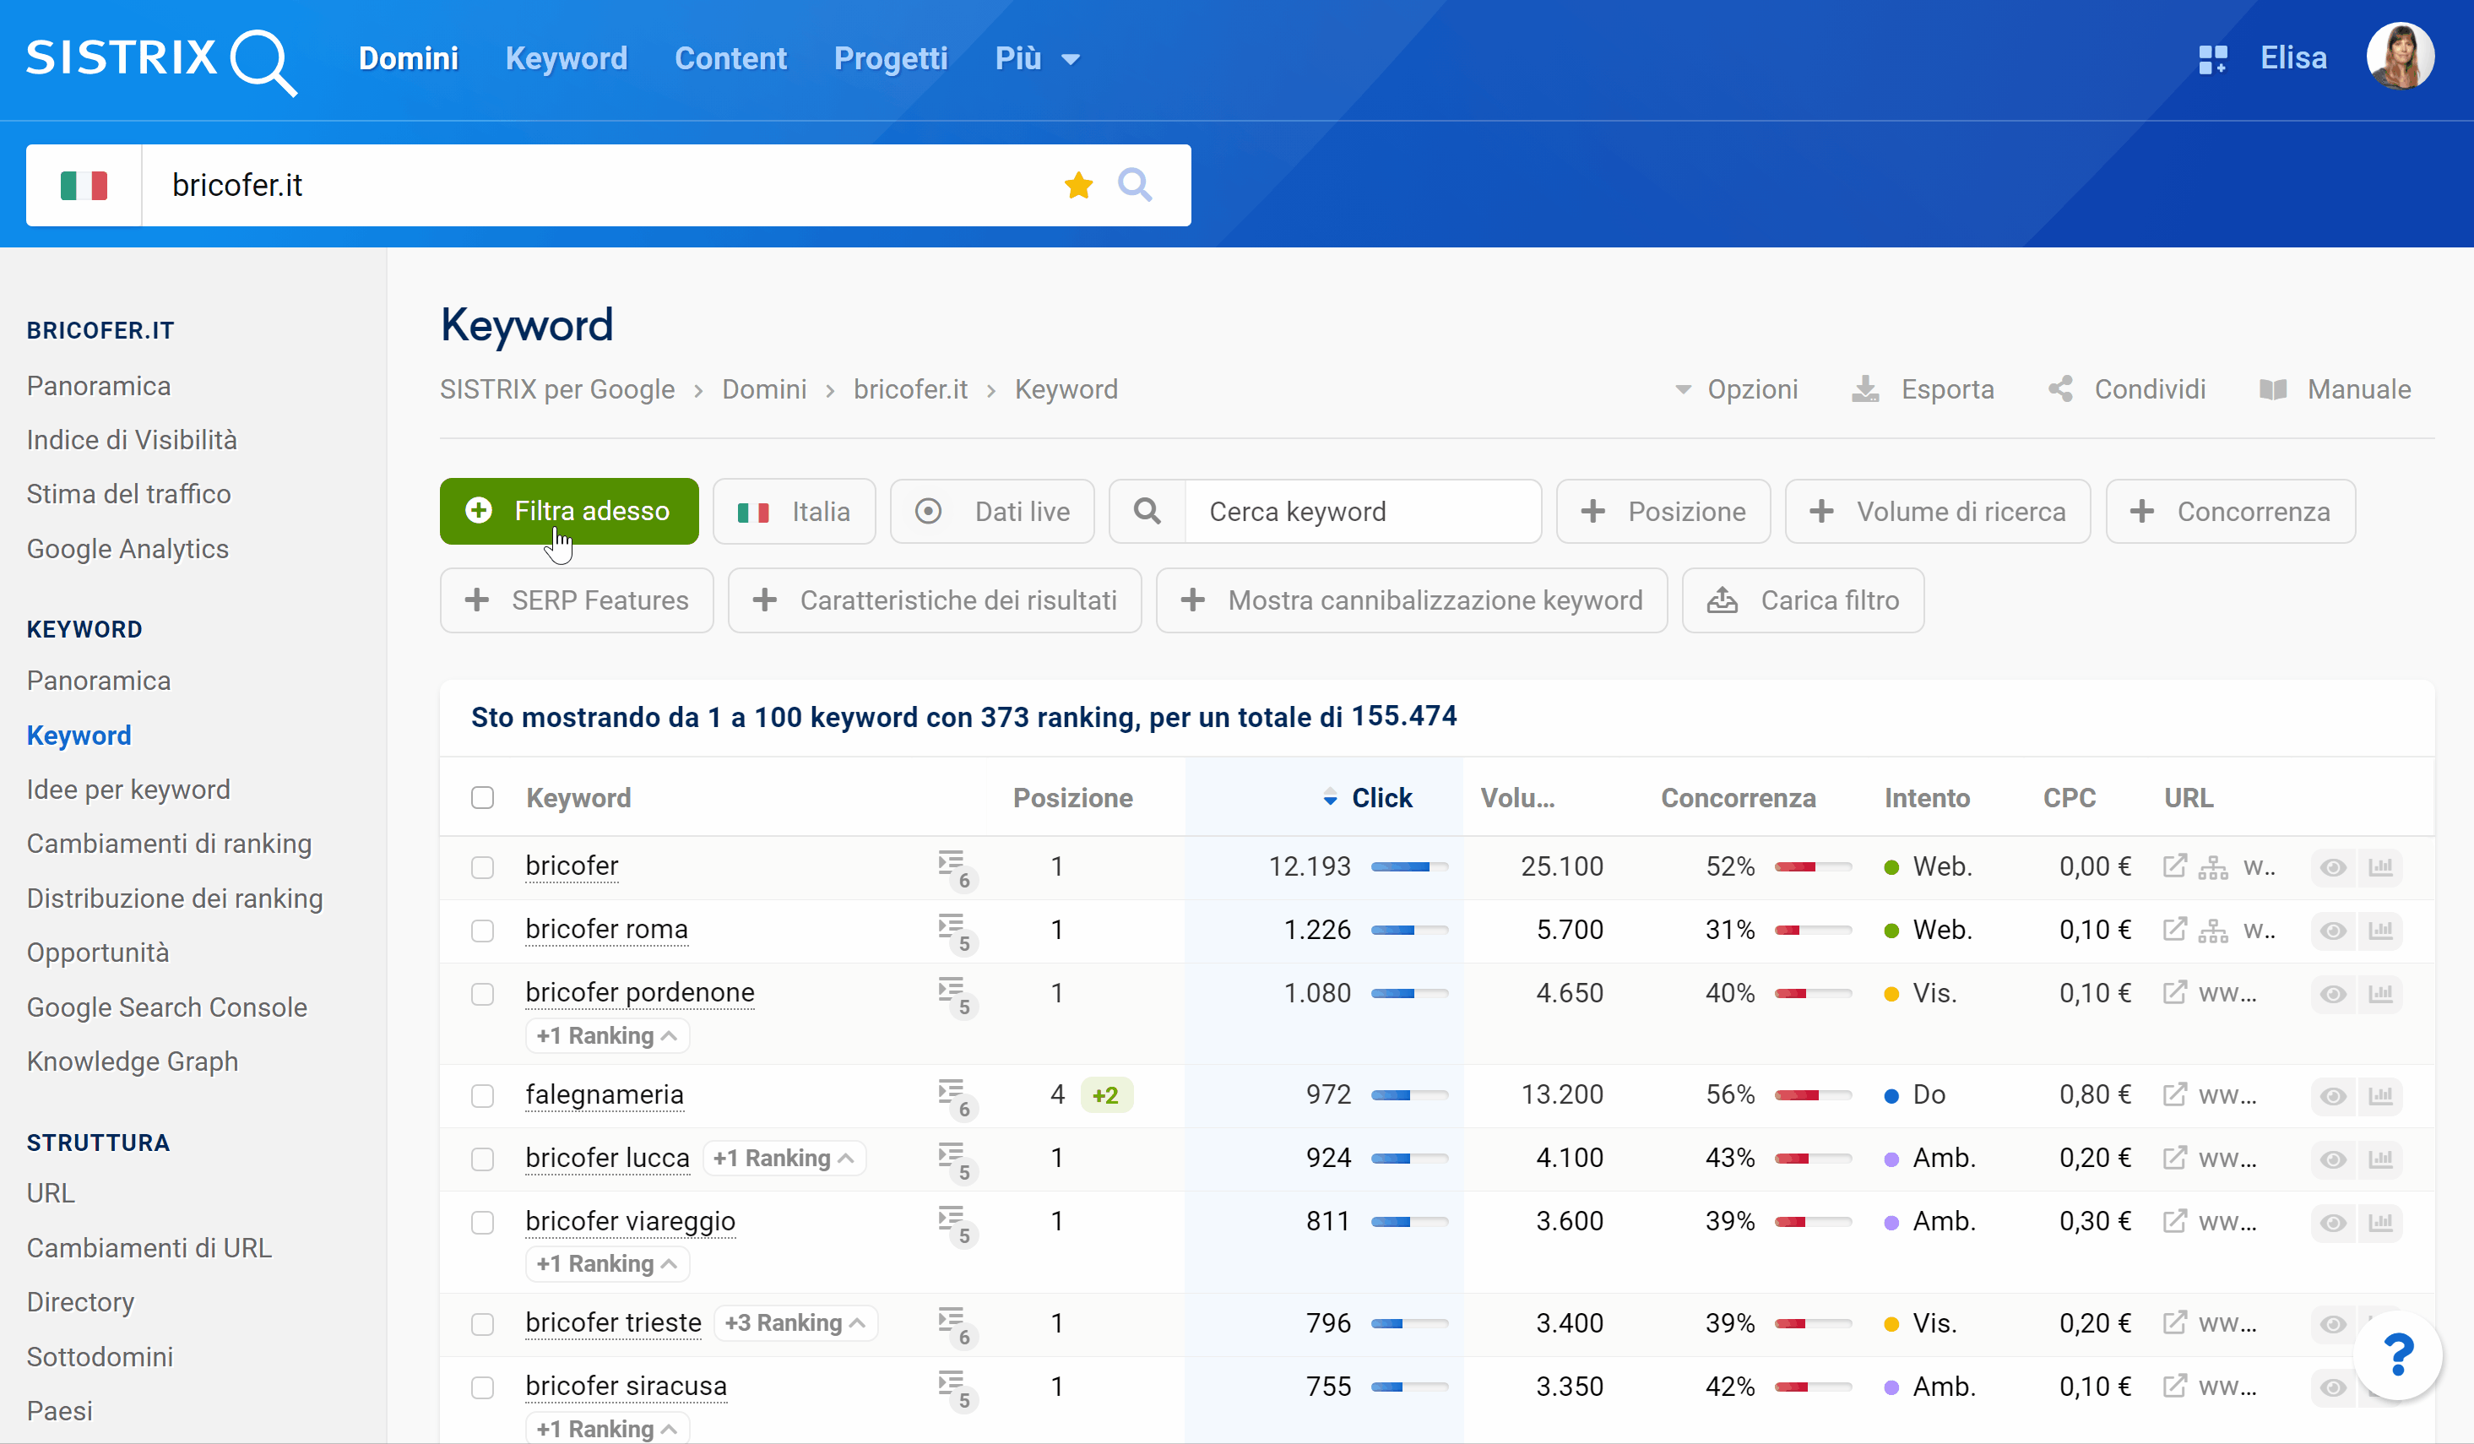Screen dimensions: 2474x1444
Task: Open the Manuale book icon
Action: [2273, 390]
